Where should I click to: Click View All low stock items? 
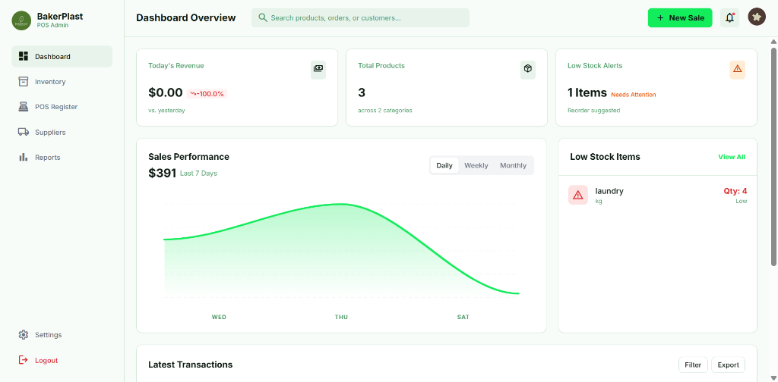pyautogui.click(x=732, y=157)
